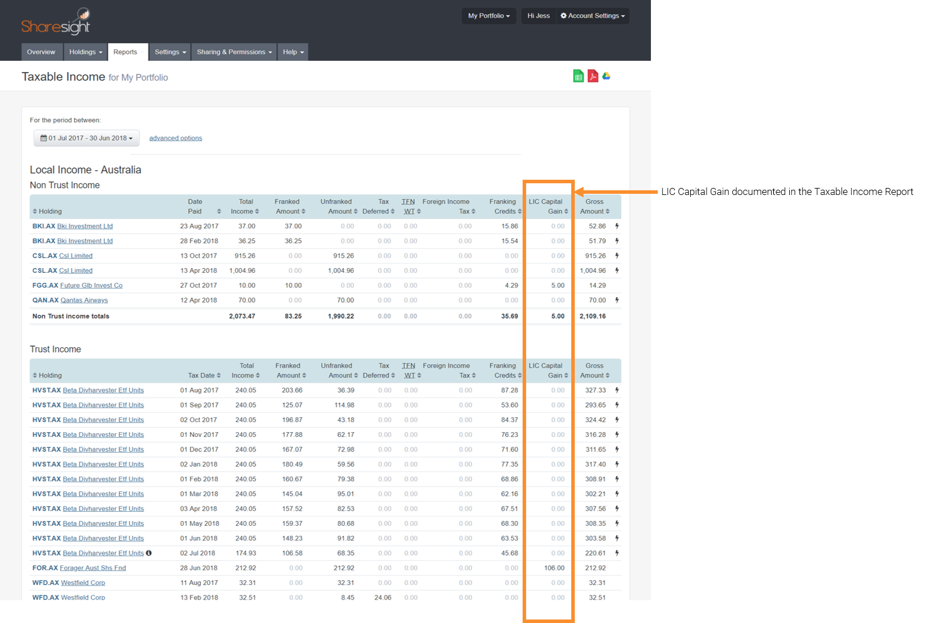Screen dimensions: 938x623
Task: Click lightning bolt in HVST.AX 02 Jul 2018 row
Action: click(x=617, y=553)
